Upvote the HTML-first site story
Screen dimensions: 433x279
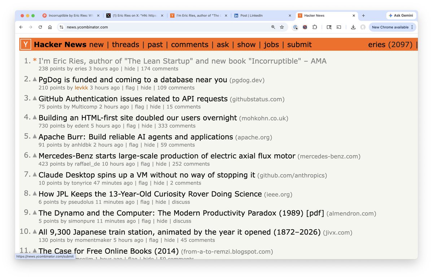pos(35,117)
